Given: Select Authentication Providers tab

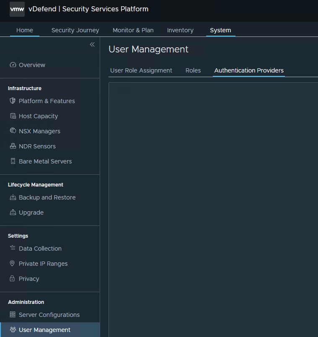Looking at the screenshot, I should click(x=249, y=70).
